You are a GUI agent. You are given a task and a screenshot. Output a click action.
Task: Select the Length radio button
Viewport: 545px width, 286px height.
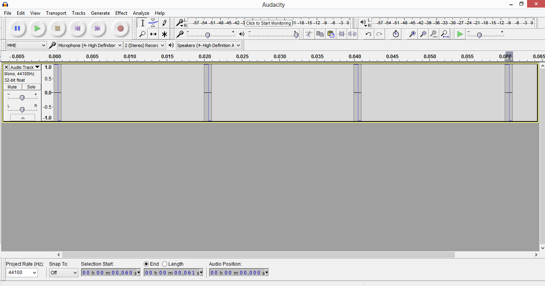pos(164,264)
